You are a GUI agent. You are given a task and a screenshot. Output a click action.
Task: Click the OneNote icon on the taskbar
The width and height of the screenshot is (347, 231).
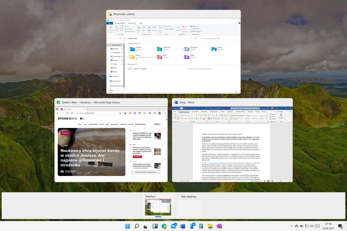coord(219,226)
